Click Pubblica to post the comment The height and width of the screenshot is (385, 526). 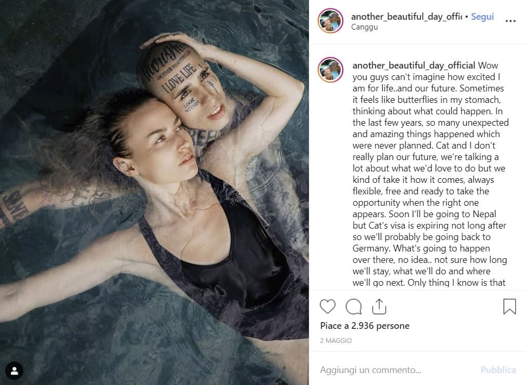point(498,370)
